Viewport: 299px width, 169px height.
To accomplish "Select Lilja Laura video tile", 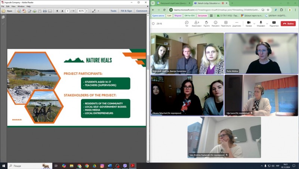I will 261,96.
